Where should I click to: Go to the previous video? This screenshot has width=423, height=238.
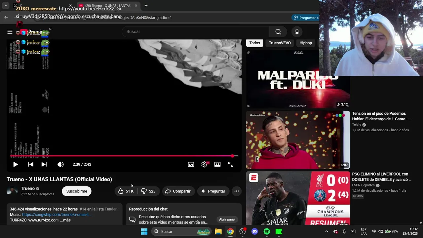[x=31, y=164]
